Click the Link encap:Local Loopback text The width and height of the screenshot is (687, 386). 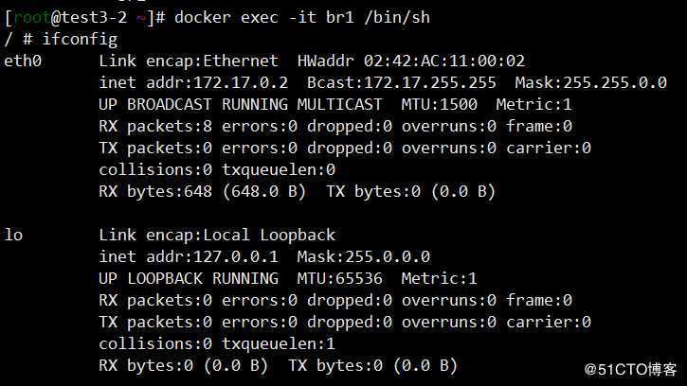(x=217, y=235)
